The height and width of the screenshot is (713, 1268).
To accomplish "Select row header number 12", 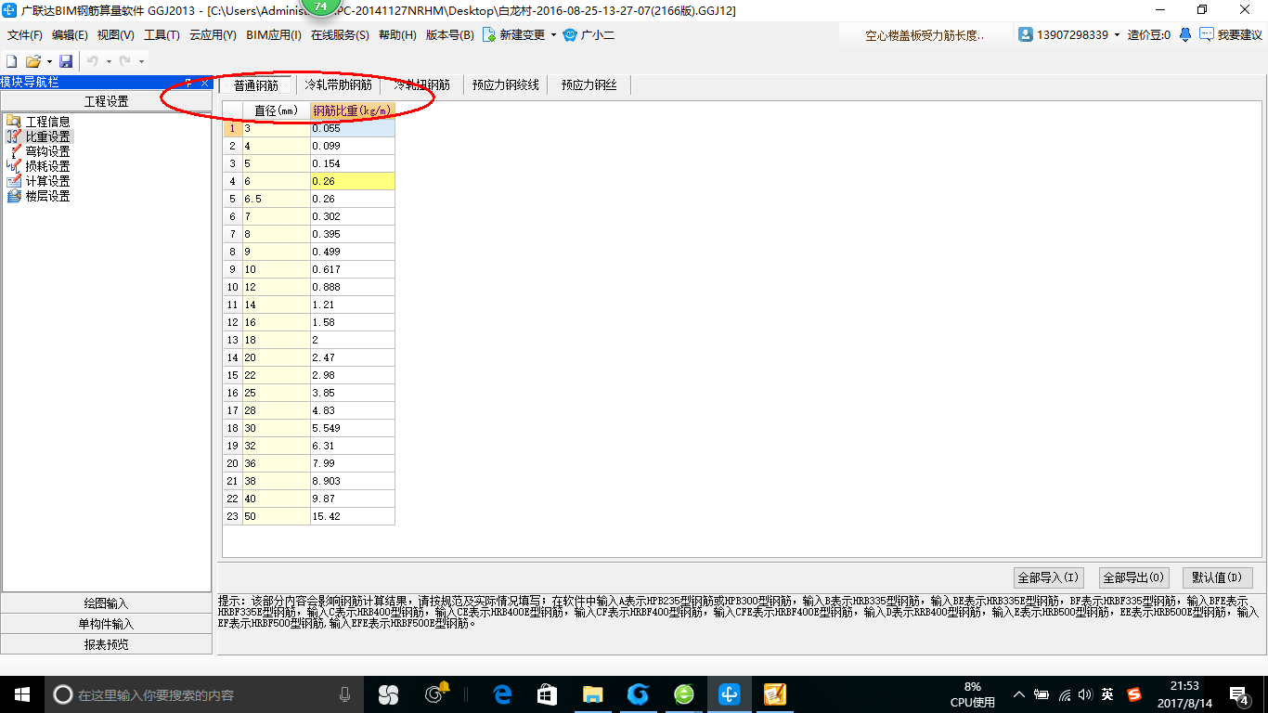I will click(233, 322).
